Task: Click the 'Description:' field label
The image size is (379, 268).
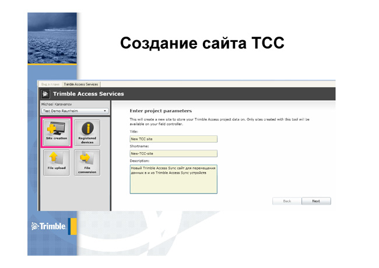Action: [140, 161]
